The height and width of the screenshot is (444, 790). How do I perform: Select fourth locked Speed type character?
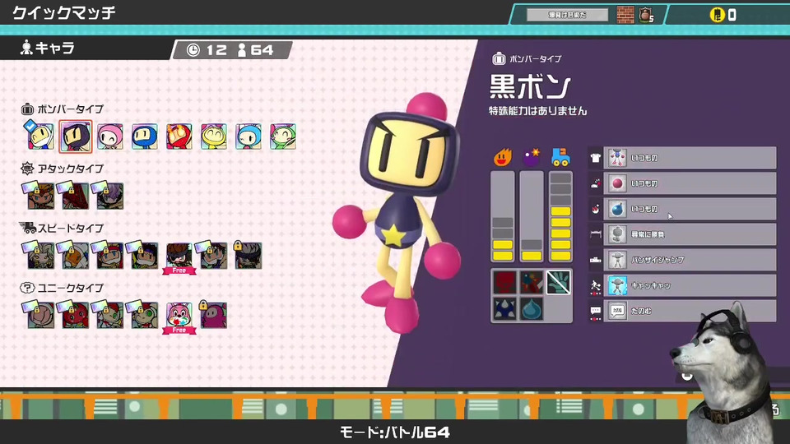[x=145, y=255]
